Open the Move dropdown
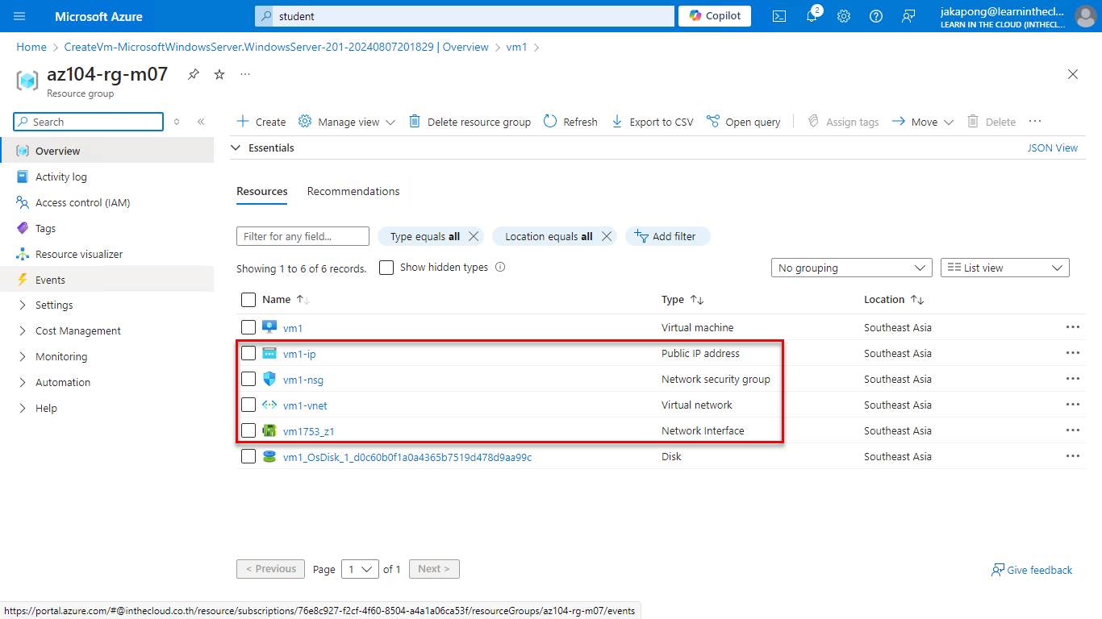Viewport: 1102px width, 619px height. click(x=923, y=122)
